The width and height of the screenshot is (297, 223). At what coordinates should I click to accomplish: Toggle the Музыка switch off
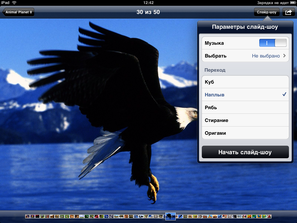click(273, 43)
